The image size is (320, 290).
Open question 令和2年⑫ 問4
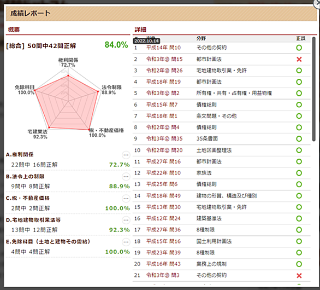click(163, 127)
